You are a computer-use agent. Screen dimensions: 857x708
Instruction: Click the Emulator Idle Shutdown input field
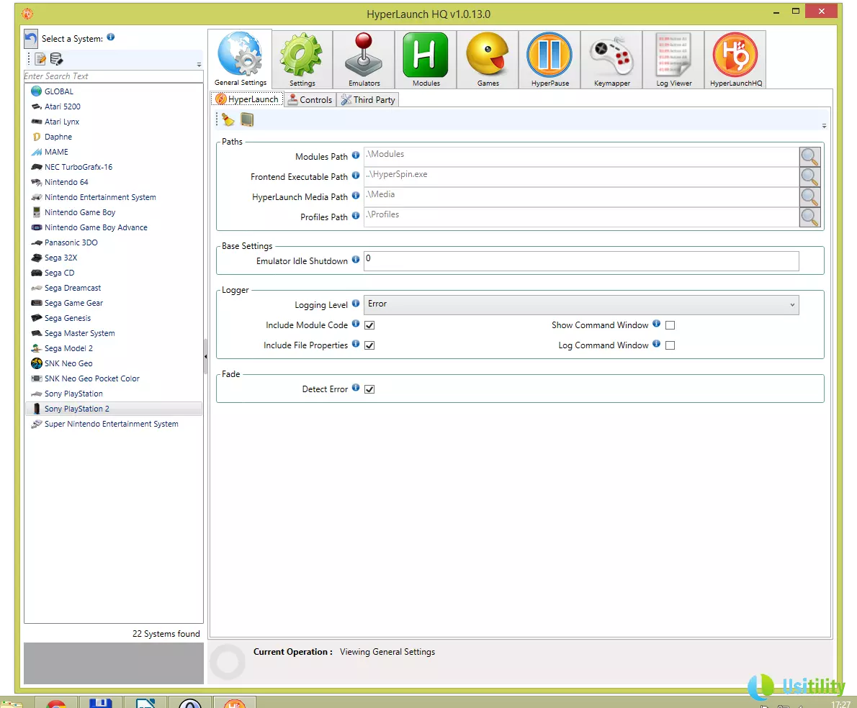point(580,260)
